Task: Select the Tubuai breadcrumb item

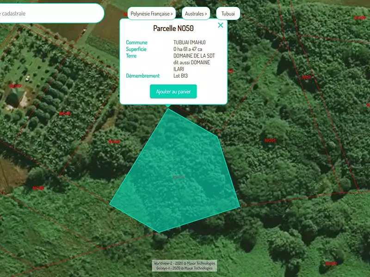Action: tap(227, 13)
